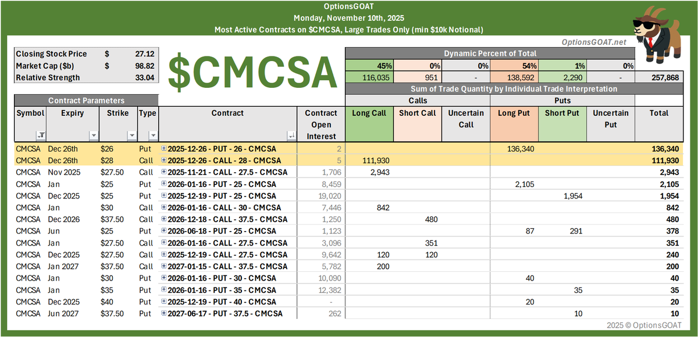
Task: Select the 116,035 long call sum cell
Action: (369, 77)
